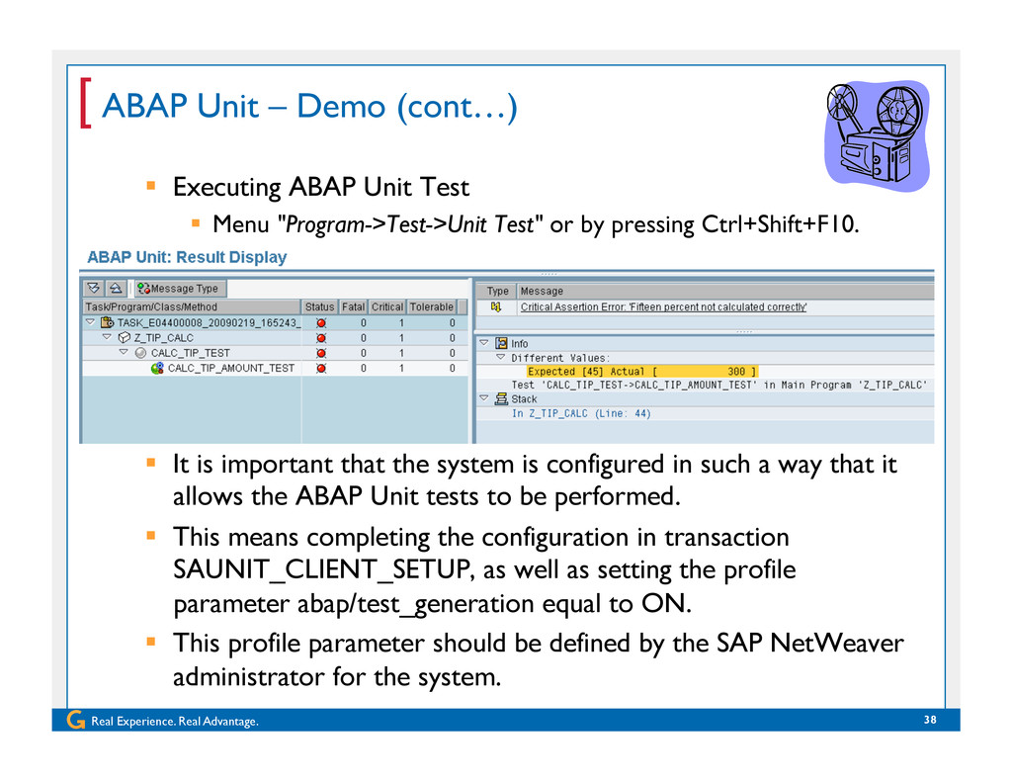Click the Test 'CALC_TIP_TEST->CALC_TIP_AMOUNT_TEST' line
The width and height of the screenshot is (1012, 782).
[x=719, y=385]
